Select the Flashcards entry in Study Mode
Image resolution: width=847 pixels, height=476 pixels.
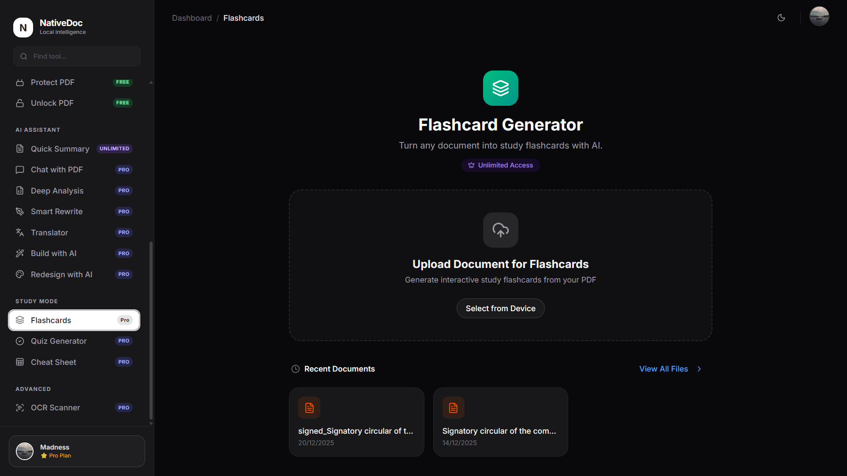pos(74,320)
